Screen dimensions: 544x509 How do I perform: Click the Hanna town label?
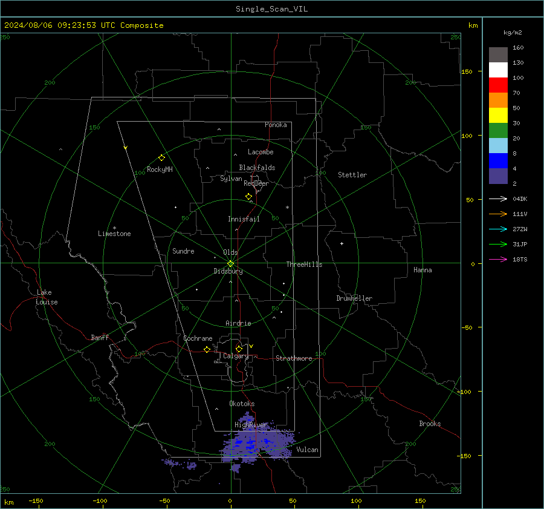423,270
